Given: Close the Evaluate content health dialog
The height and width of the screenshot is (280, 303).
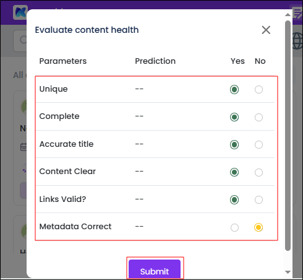Looking at the screenshot, I should 266,30.
